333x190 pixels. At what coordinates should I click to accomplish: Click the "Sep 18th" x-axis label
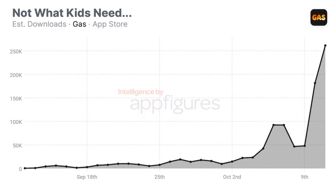tap(87, 177)
